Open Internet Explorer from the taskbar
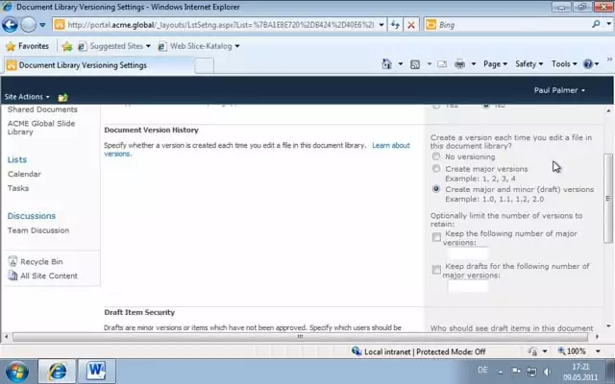 (58, 372)
